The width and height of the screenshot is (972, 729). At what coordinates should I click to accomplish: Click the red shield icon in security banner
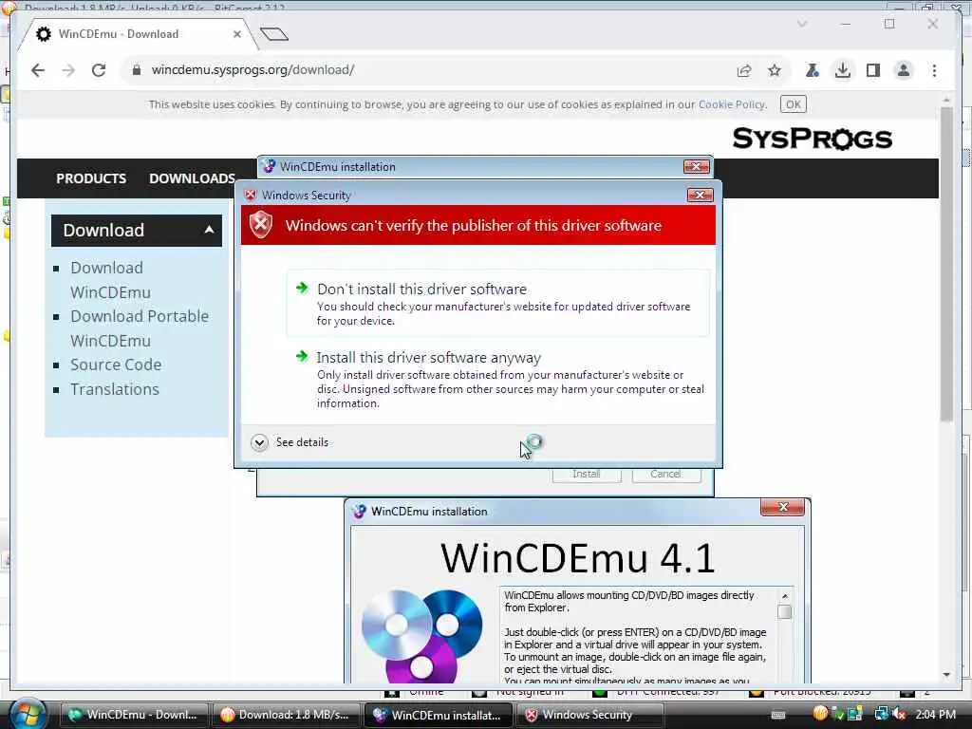(x=261, y=224)
